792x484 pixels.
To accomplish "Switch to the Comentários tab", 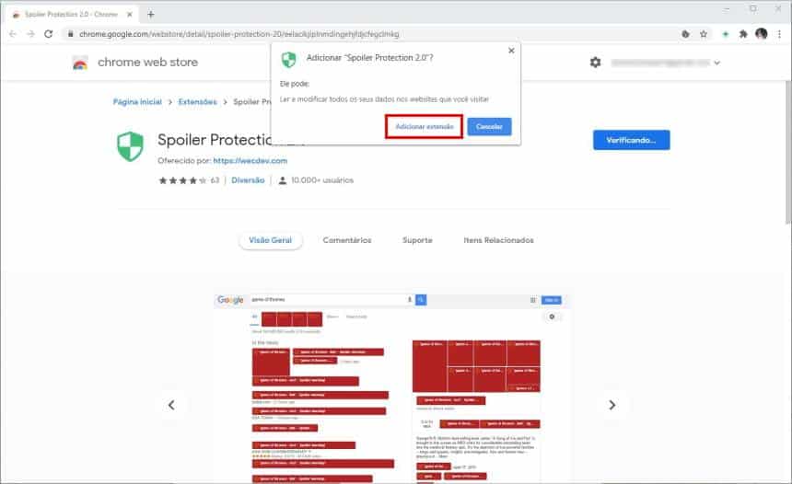I will pos(347,240).
